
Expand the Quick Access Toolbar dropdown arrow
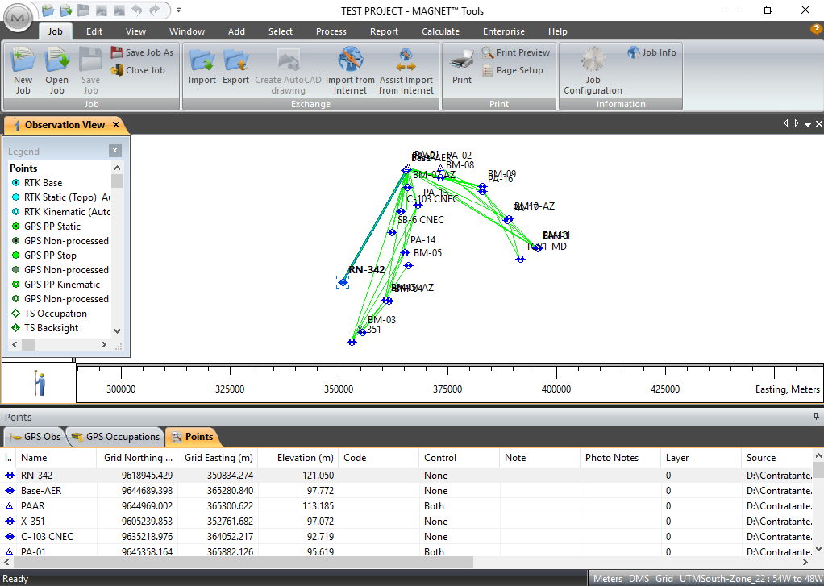[178, 10]
